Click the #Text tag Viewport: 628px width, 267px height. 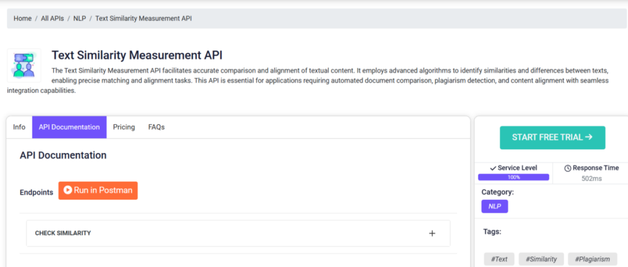coord(499,259)
